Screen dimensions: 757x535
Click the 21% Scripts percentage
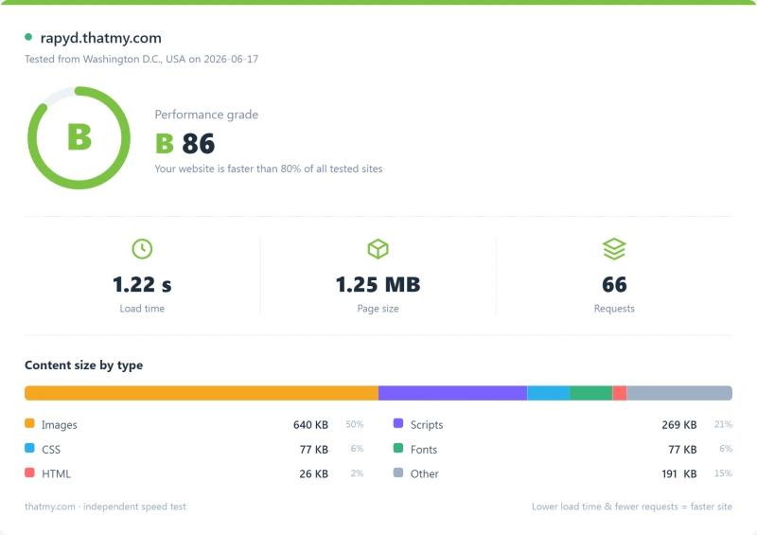tap(723, 424)
